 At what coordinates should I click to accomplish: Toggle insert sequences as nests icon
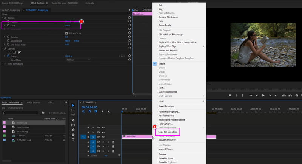coord(83,111)
